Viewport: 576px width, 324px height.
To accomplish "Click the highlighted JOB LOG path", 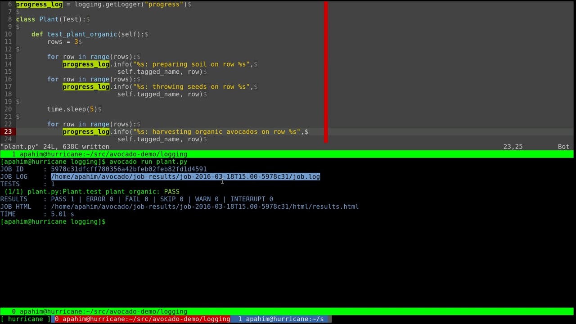I will (185, 176).
